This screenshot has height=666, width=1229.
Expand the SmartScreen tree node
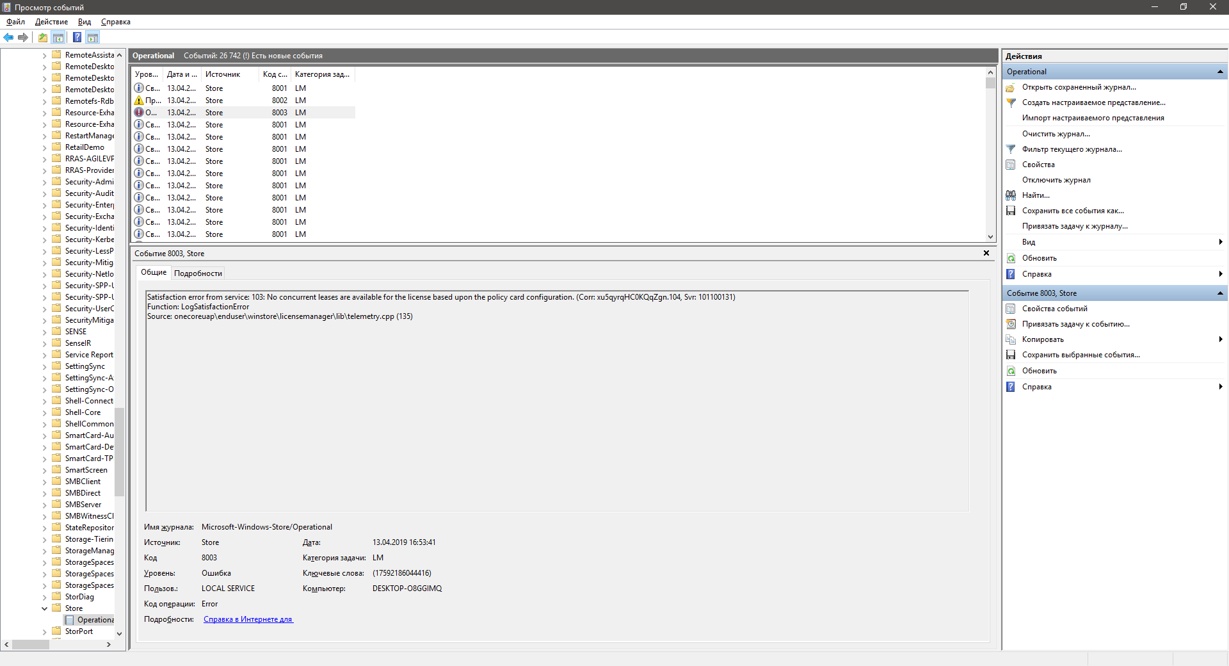point(44,470)
